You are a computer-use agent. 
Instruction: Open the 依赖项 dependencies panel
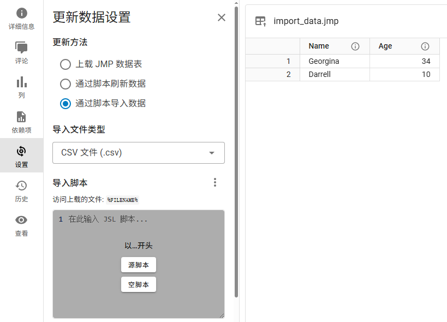point(21,122)
